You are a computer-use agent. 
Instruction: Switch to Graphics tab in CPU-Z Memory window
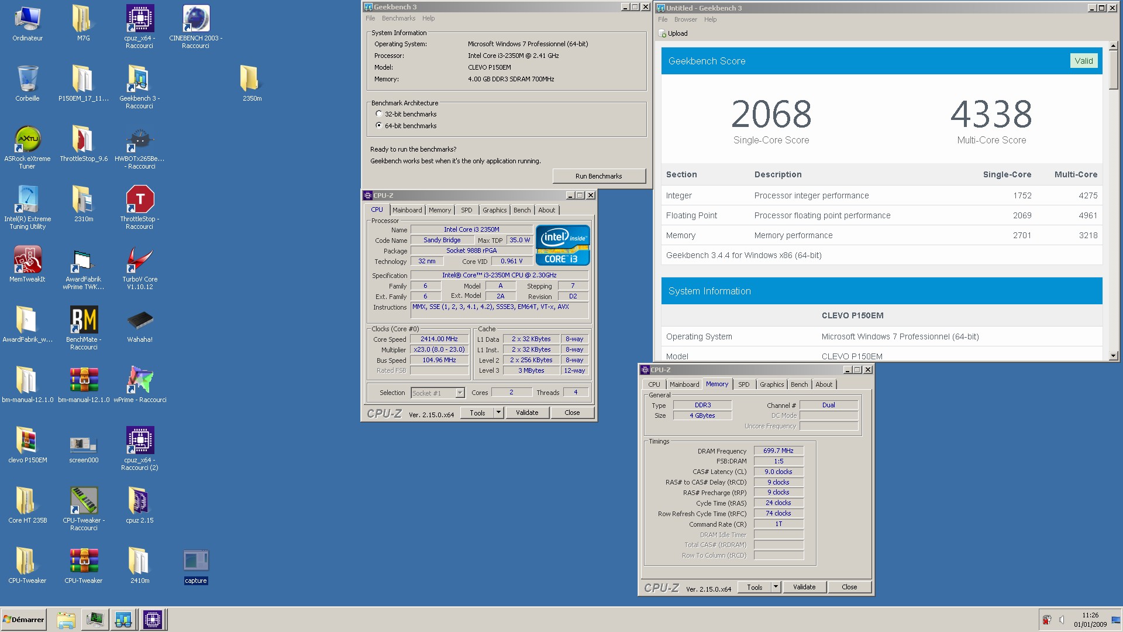772,384
